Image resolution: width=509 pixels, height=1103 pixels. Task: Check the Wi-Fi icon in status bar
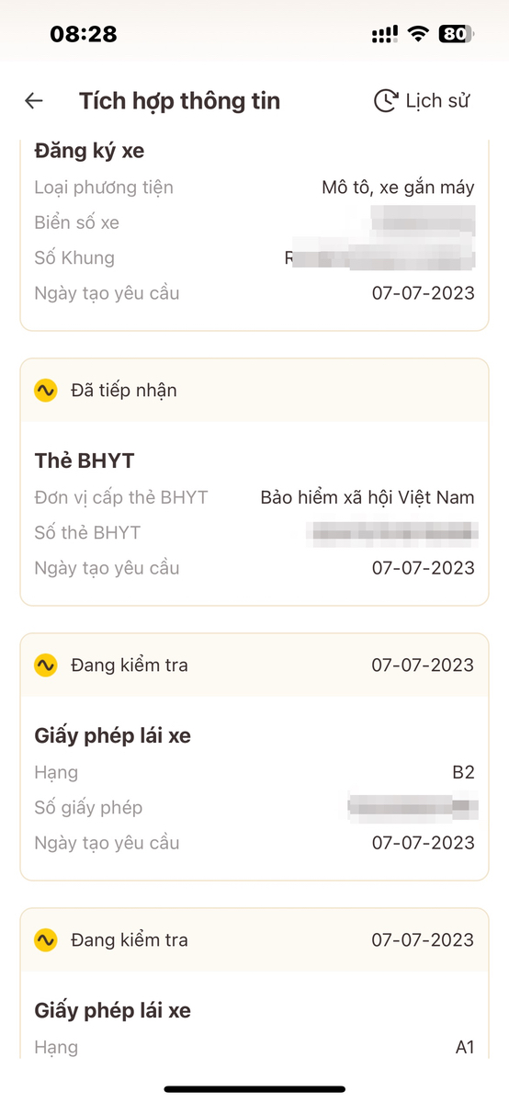tap(419, 34)
